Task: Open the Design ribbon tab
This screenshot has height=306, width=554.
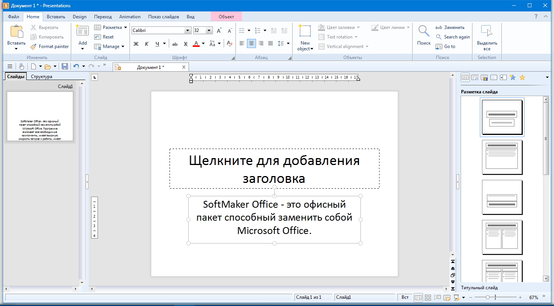Action: pos(80,17)
